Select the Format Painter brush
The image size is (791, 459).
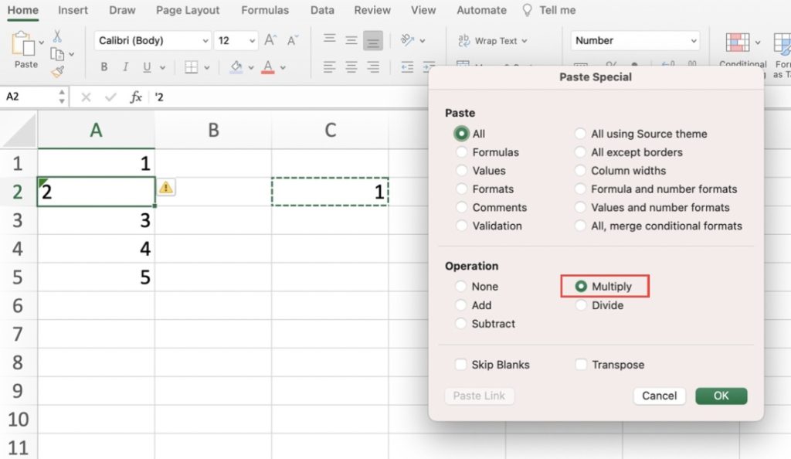point(57,72)
